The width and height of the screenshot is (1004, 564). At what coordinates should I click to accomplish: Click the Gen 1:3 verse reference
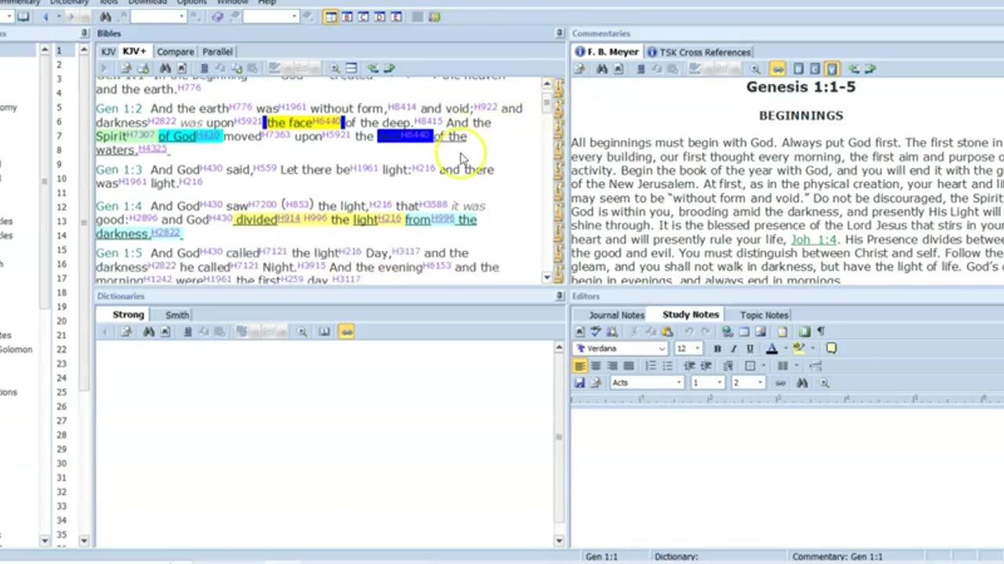click(x=118, y=169)
